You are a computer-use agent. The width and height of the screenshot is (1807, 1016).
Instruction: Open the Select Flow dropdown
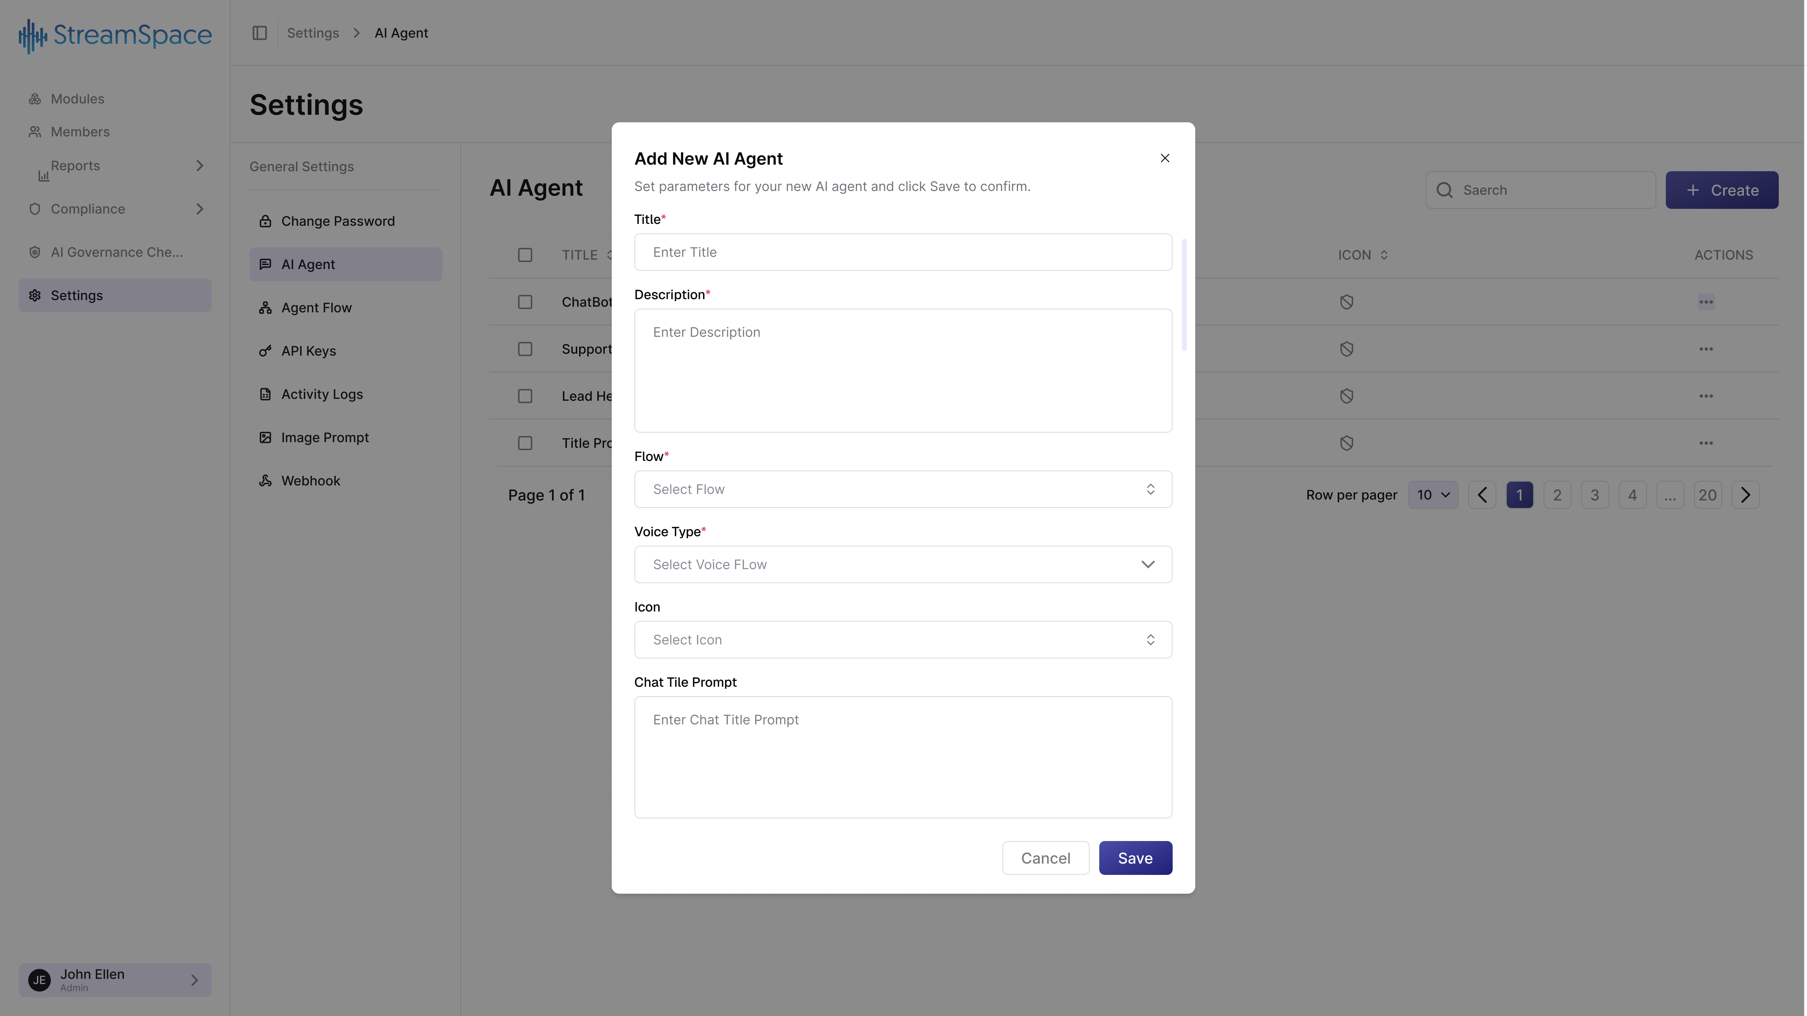coord(903,489)
